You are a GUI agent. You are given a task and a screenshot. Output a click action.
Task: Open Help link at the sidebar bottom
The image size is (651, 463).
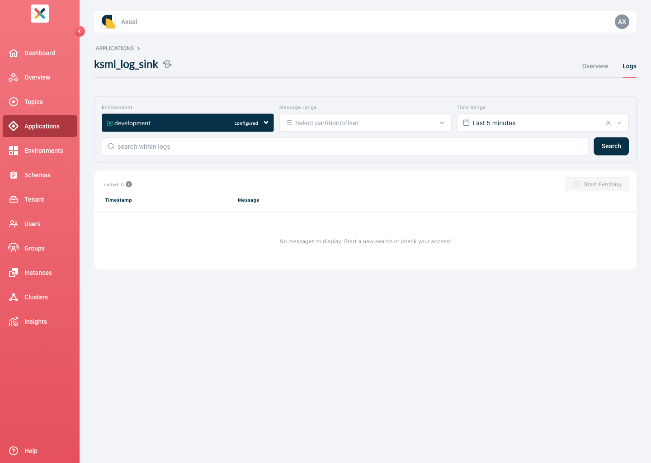click(x=40, y=451)
